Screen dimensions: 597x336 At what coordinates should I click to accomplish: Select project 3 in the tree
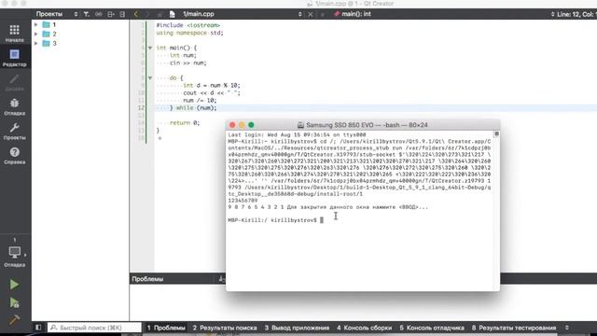coord(54,44)
